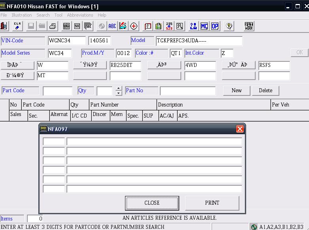Click the MC toolbar icon

[204, 26]
